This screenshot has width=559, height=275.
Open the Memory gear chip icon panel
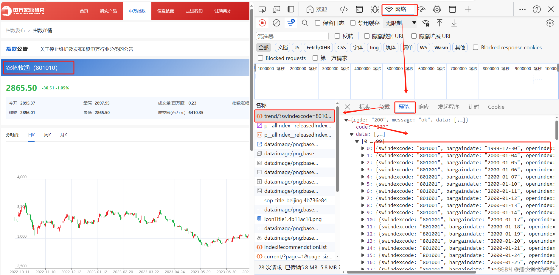437,10
